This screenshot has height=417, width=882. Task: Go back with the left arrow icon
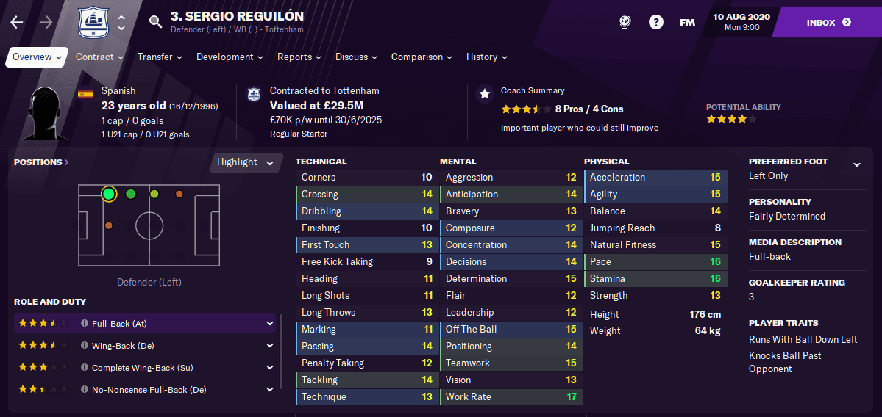point(17,22)
